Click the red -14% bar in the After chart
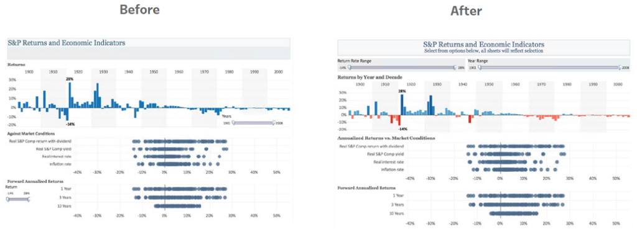This screenshot has width=637, height=232. pyautogui.click(x=399, y=120)
